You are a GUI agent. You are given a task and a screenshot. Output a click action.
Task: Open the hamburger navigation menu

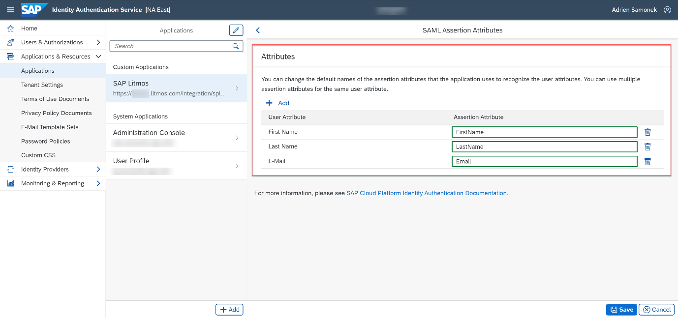[x=10, y=10]
